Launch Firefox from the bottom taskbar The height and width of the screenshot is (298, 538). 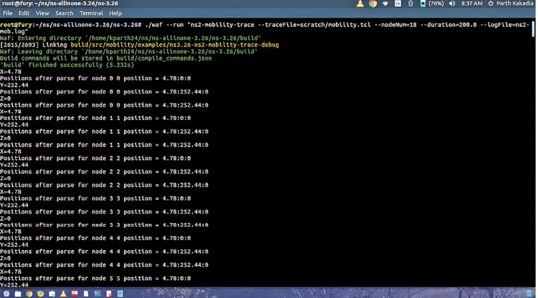click(x=41, y=294)
